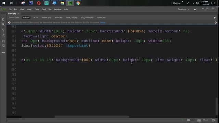Open the CSS language dropdown in status bar
The image size is (219, 123).
191,120
